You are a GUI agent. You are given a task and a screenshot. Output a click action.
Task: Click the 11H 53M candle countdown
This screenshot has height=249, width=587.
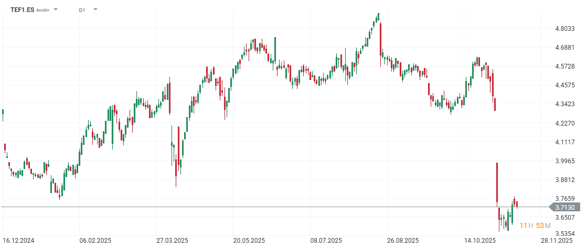pos(535,225)
